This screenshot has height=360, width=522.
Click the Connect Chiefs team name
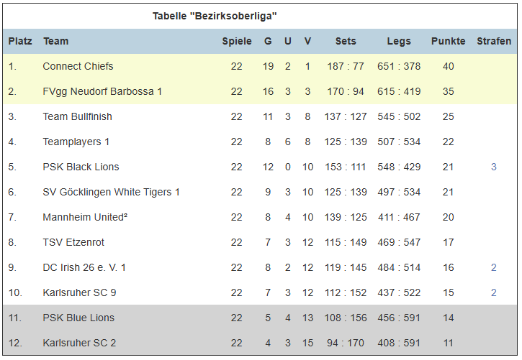[78, 66]
